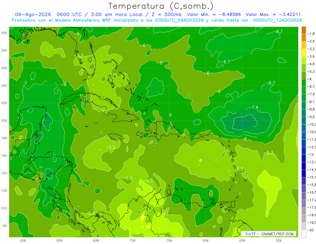Click the 14N latitude axis label
This screenshot has height=244, width=316.
[x=4, y=173]
